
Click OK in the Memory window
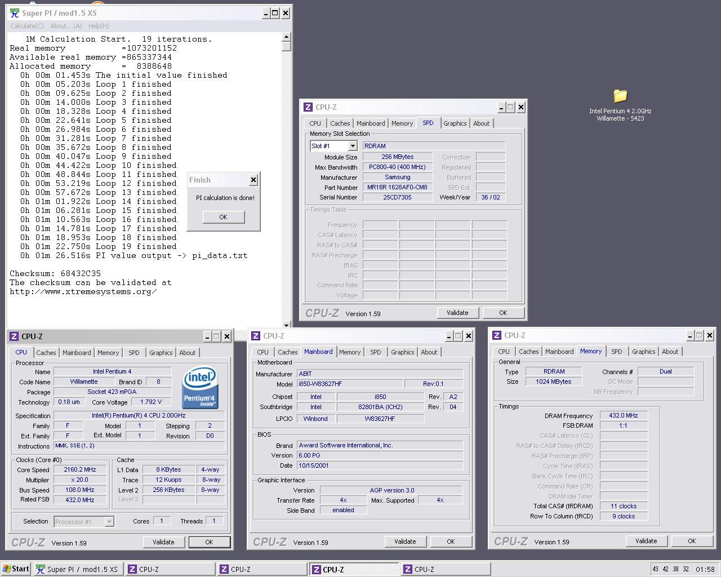coord(692,541)
